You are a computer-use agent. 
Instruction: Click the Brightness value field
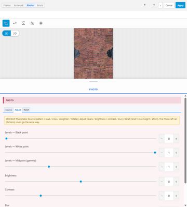[169, 182]
